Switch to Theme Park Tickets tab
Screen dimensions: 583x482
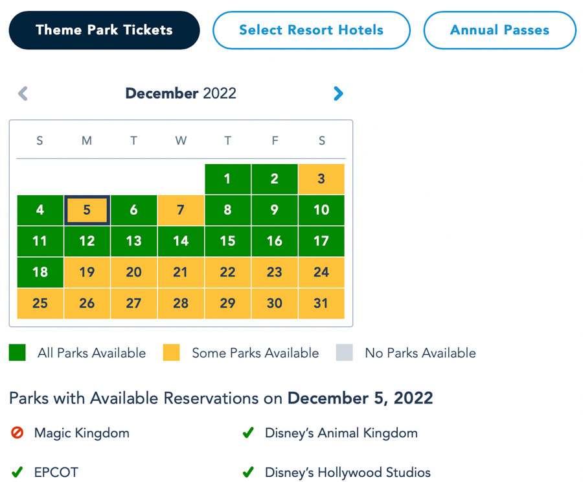pyautogui.click(x=104, y=30)
